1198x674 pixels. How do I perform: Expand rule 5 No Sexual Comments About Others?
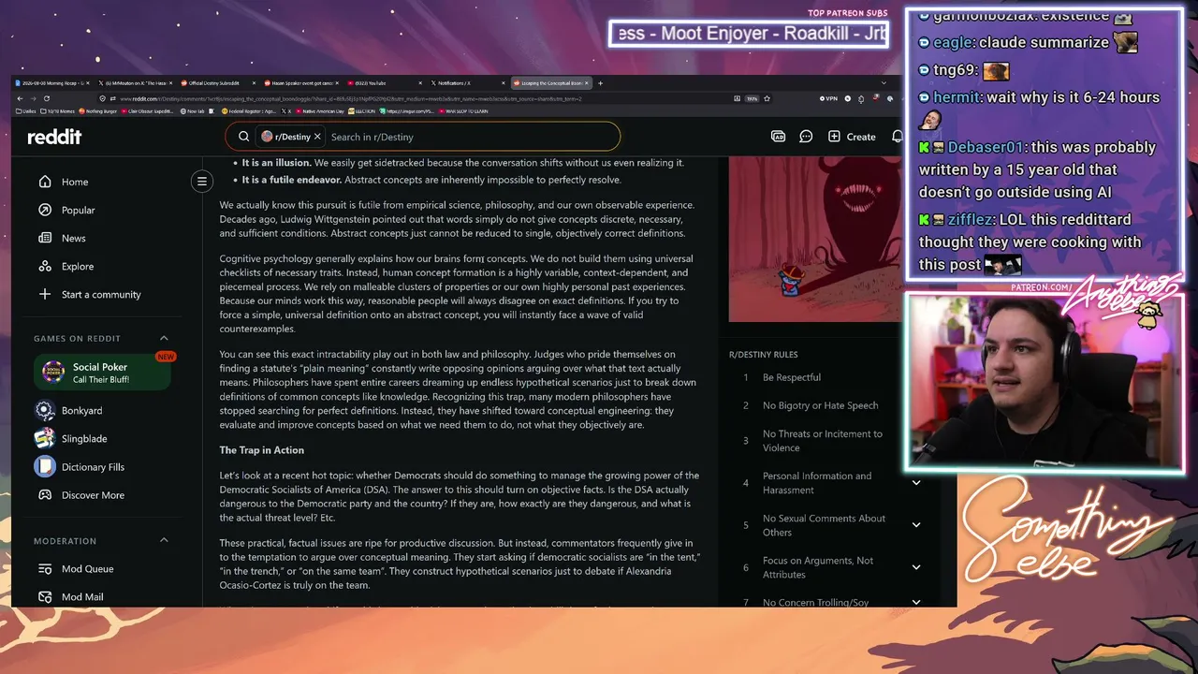(916, 525)
